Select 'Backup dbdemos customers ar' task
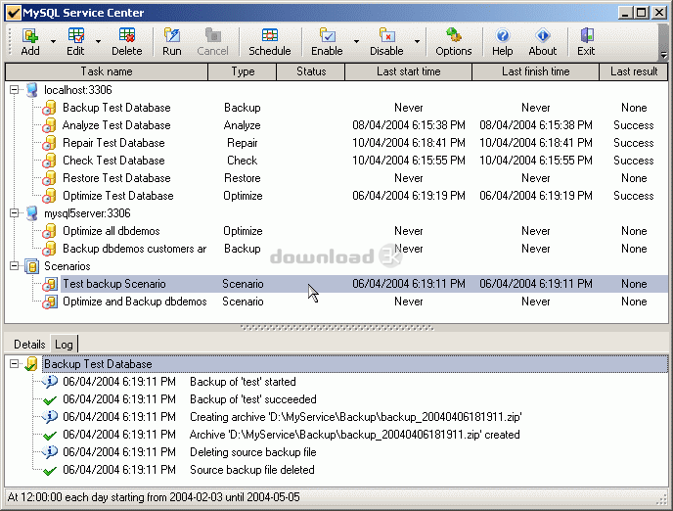673x511 pixels. click(134, 249)
